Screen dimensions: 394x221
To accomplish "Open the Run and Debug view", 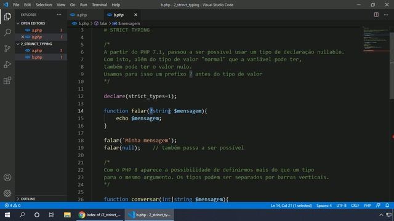I will (x=7, y=64).
